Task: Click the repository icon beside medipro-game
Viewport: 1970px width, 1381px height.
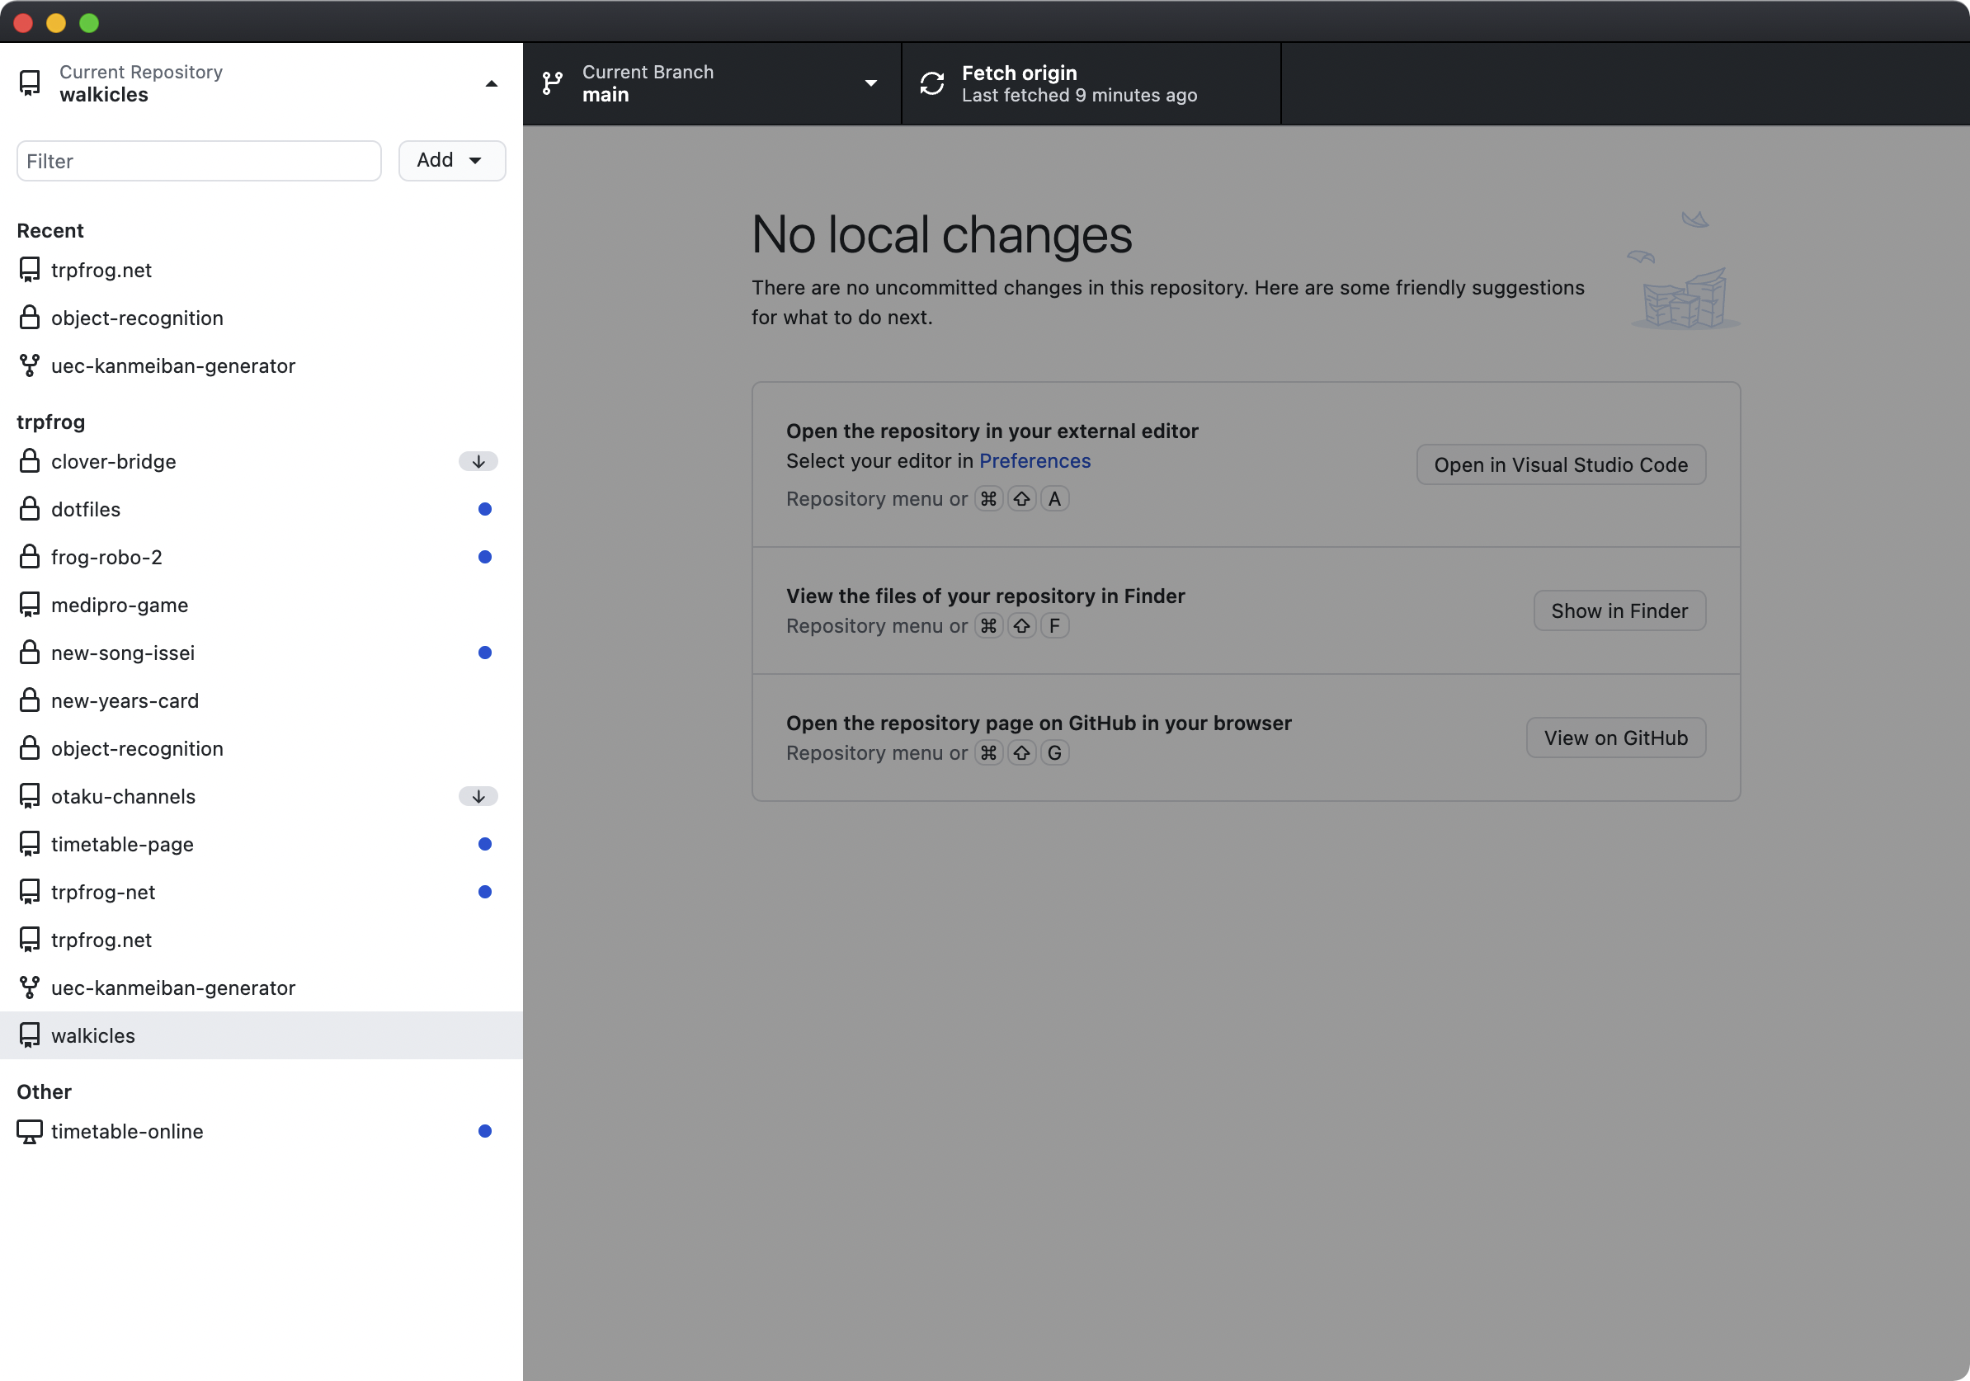Action: pos(29,605)
